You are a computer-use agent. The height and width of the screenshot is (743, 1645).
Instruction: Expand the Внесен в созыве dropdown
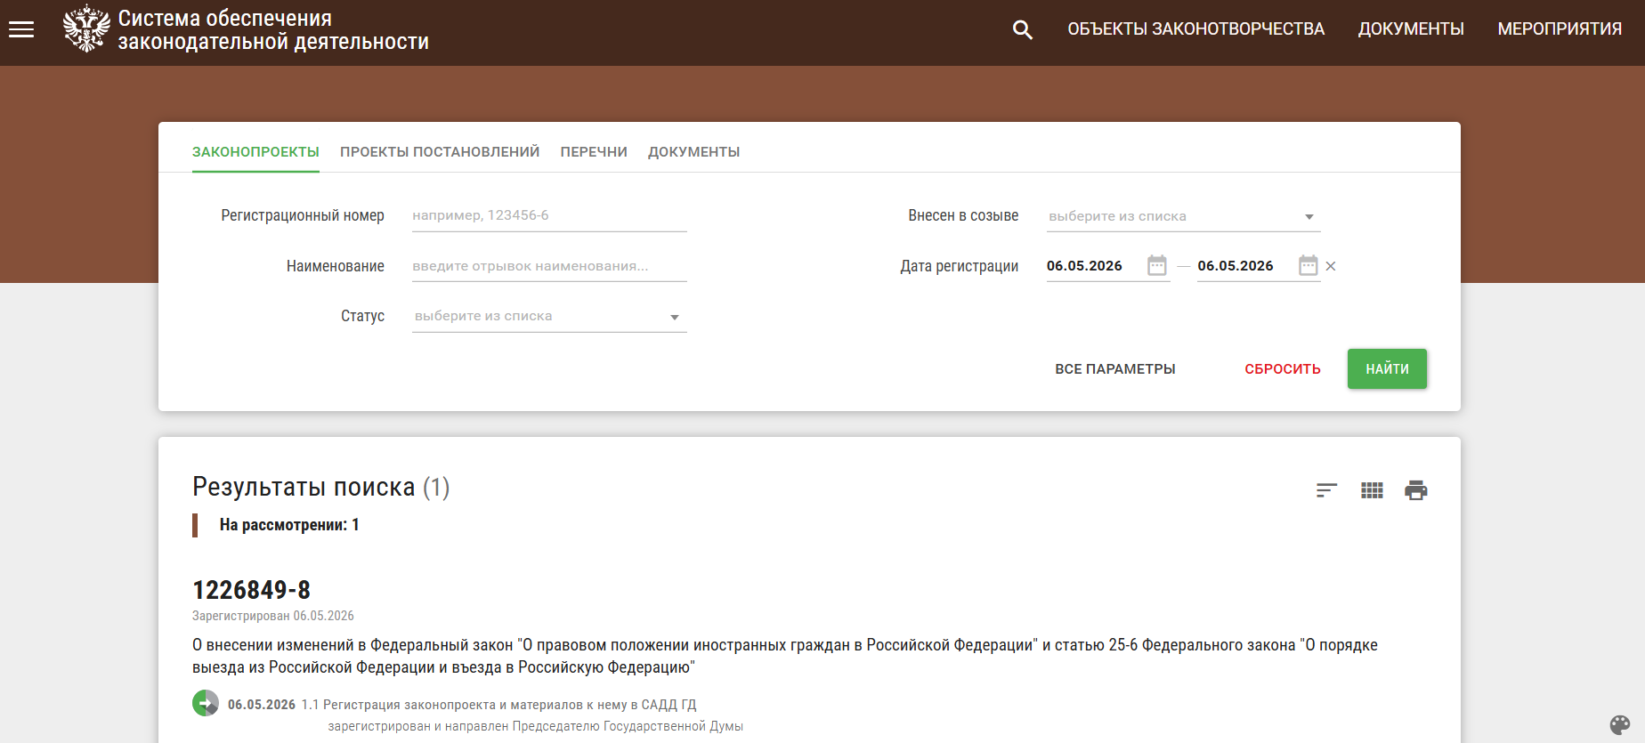pos(1183,216)
